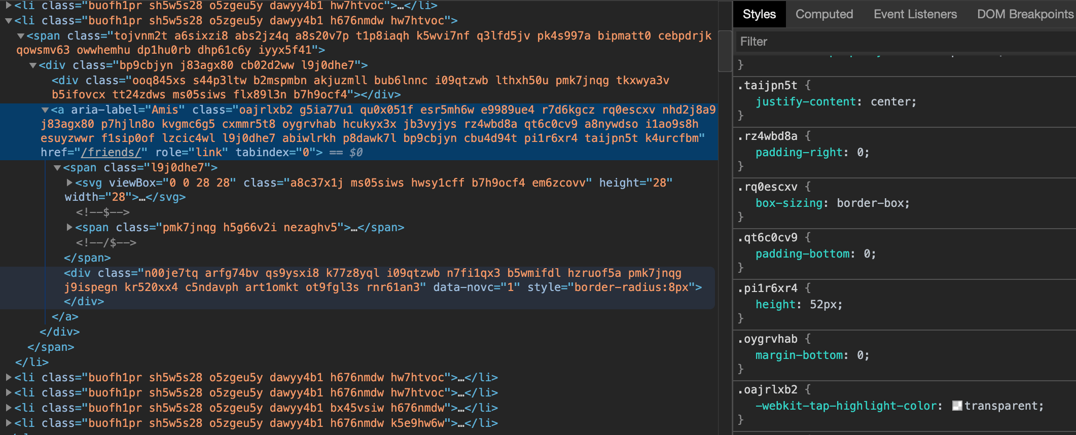Select the Styles tab
Viewport: 1076px width, 435px height.
click(759, 14)
